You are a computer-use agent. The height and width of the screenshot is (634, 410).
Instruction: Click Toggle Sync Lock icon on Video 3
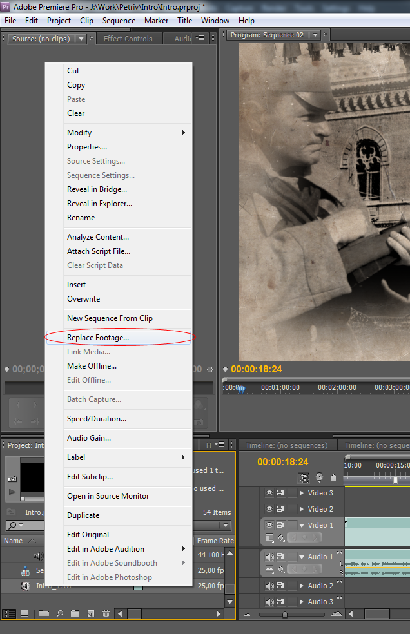280,493
